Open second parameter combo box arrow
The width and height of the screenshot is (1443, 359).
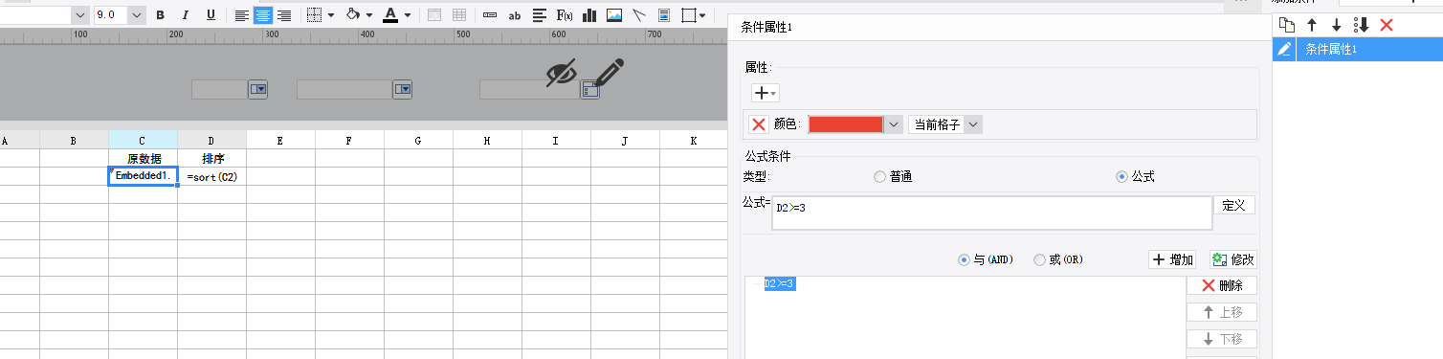tap(403, 89)
